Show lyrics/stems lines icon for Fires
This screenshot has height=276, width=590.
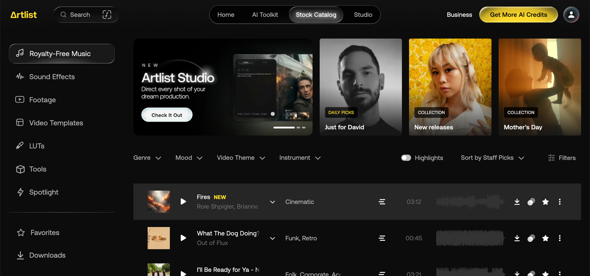382,202
